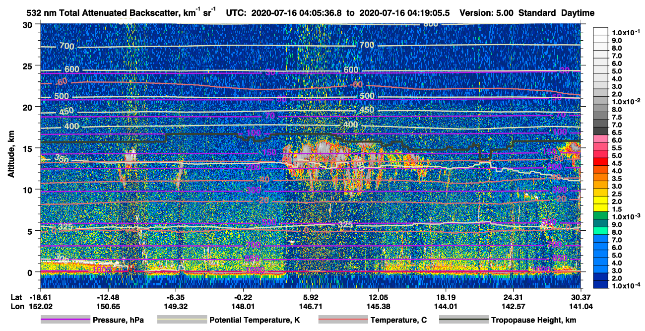
Task: Click the altitude tick label '15'
Action: click(29, 148)
